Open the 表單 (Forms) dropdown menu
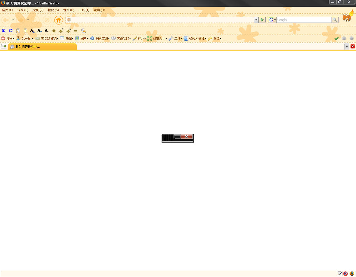356x277 pixels. pyautogui.click(x=67, y=38)
